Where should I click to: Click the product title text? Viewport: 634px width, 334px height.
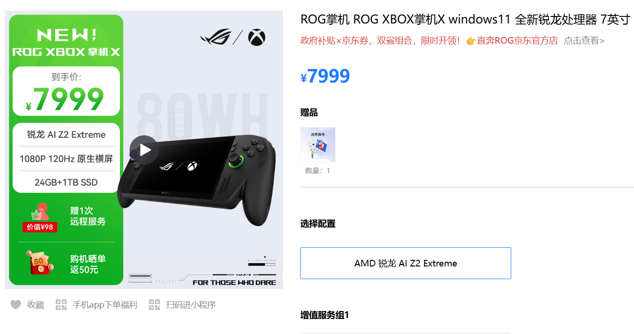click(x=465, y=20)
